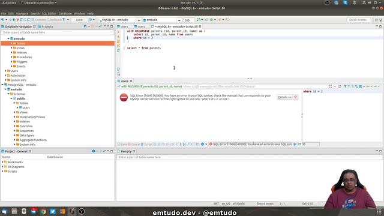Click 'Smart Insert' in the status bar
The image size is (384, 216).
tap(265, 203)
